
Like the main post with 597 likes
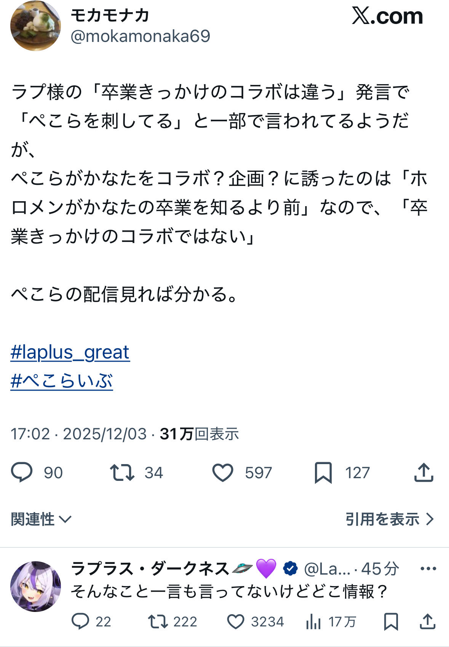(x=223, y=472)
